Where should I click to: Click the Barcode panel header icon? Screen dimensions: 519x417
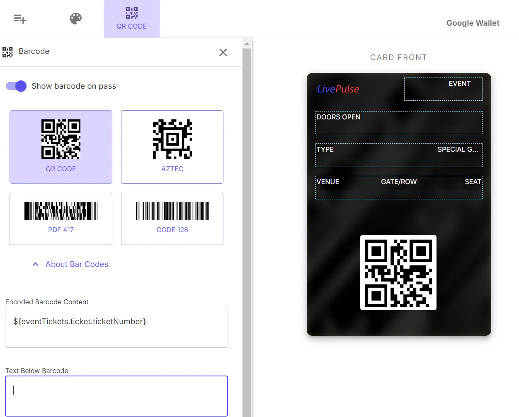pos(7,52)
